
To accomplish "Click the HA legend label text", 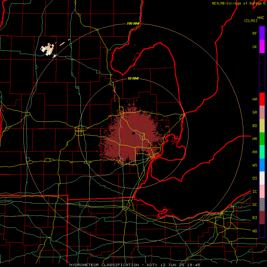I will point(255,99).
